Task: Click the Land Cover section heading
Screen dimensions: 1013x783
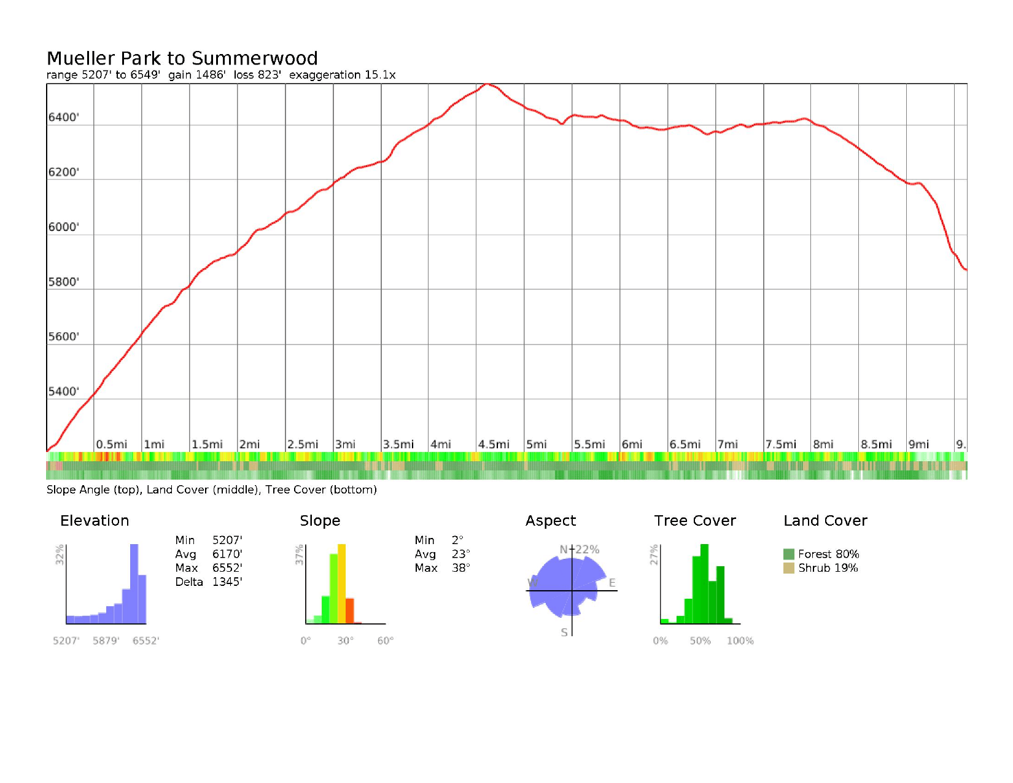Action: coord(825,521)
